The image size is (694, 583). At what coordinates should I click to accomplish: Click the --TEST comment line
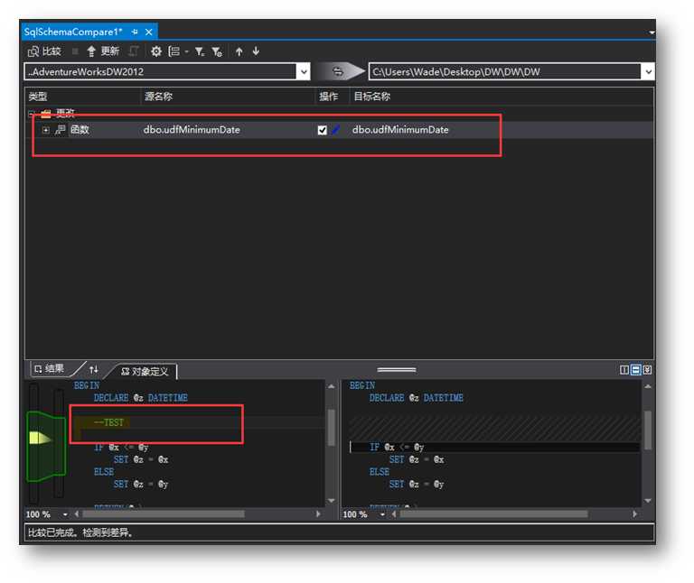pos(108,422)
